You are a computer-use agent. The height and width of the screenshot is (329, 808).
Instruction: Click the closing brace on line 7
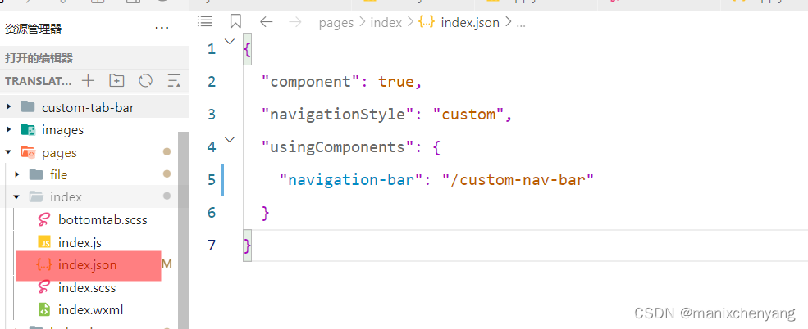pyautogui.click(x=248, y=246)
